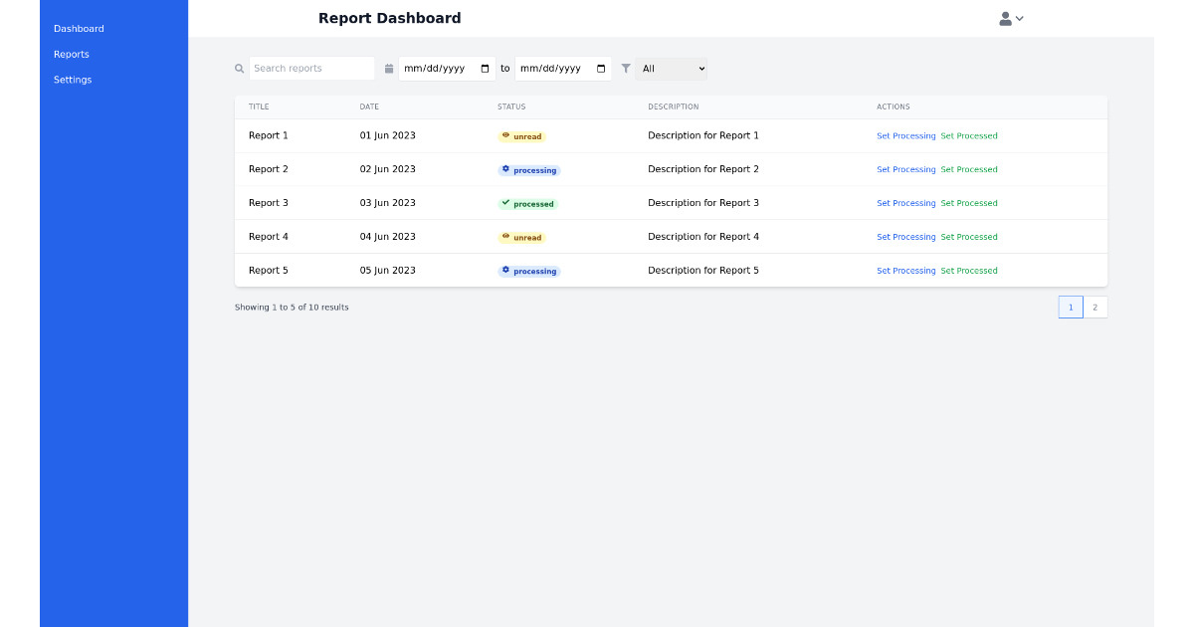Click inside the Search reports field
The image size is (1194, 627).
tap(308, 68)
